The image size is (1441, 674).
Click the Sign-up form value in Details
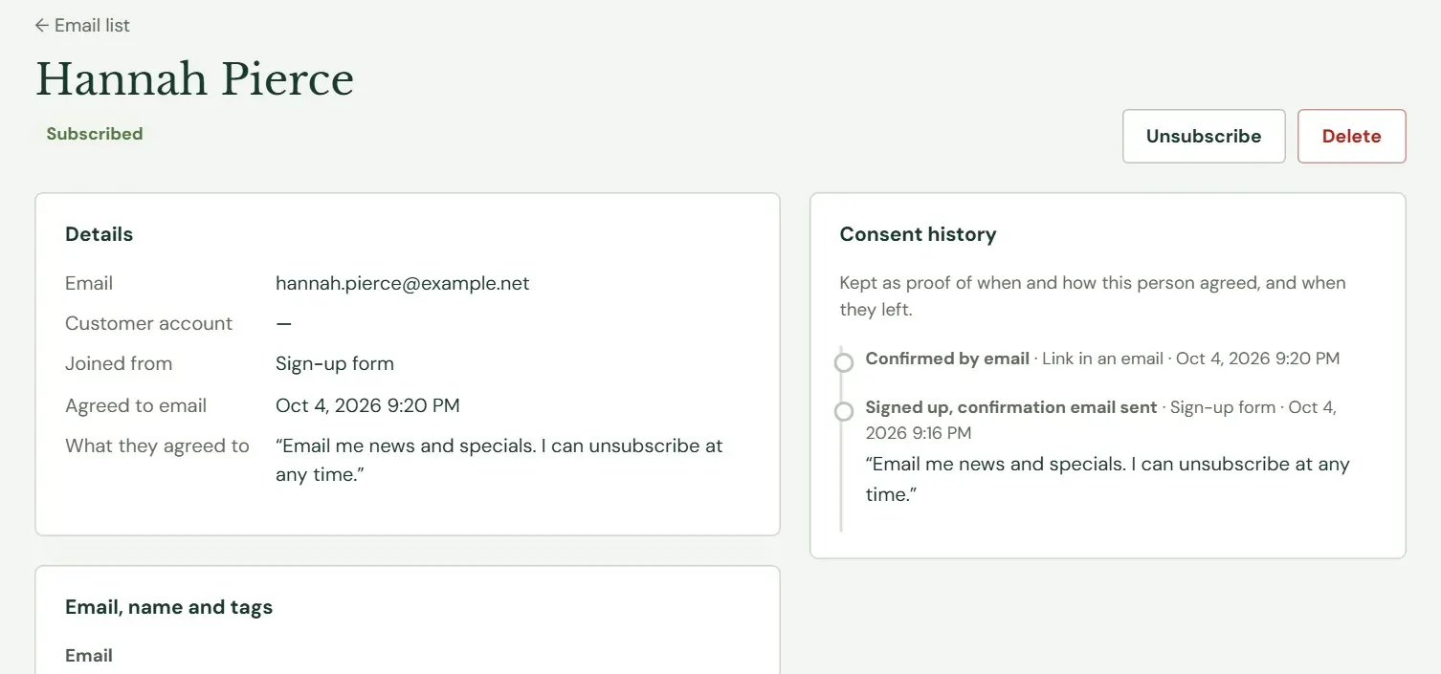[x=335, y=363]
